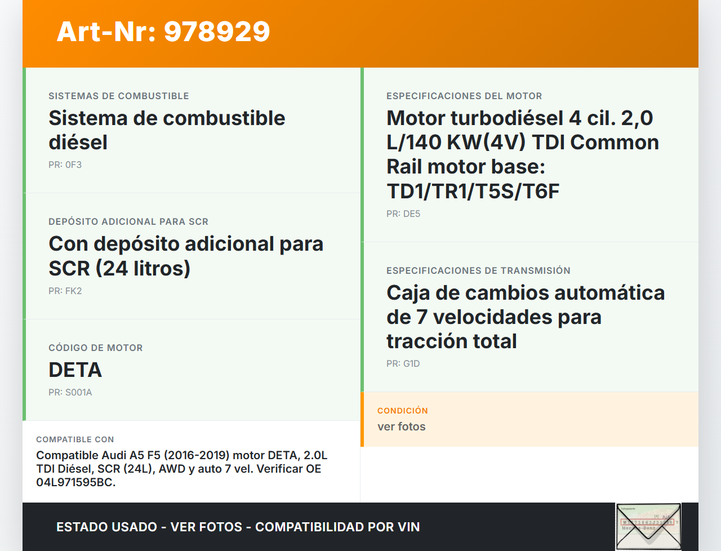Image resolution: width=721 pixels, height=551 pixels.
Task: Click the ESPECIFICACIONES DE TRANSMISIÓN category label
Action: [478, 271]
